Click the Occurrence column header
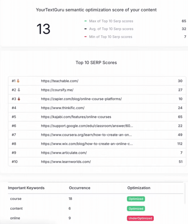The image size is (188, 224). [x=80, y=188]
